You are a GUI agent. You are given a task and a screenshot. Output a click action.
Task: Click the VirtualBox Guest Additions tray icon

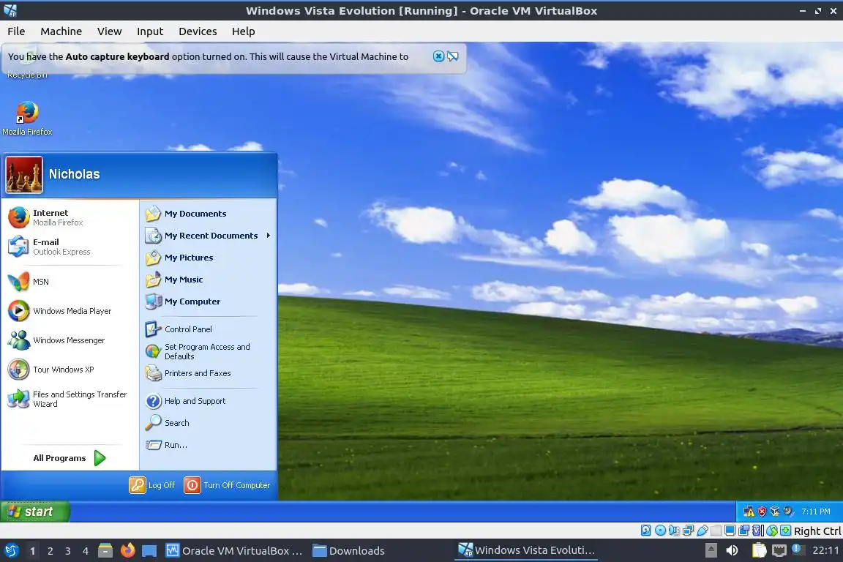pos(775,512)
